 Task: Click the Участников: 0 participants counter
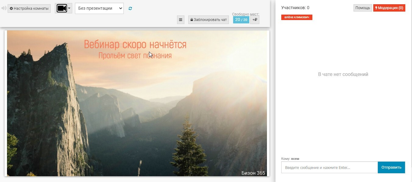pyautogui.click(x=295, y=8)
